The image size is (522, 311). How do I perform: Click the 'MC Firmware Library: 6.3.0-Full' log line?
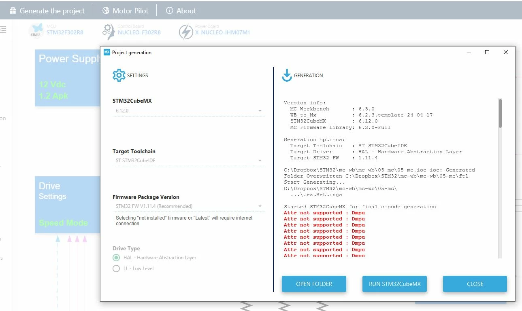point(340,127)
